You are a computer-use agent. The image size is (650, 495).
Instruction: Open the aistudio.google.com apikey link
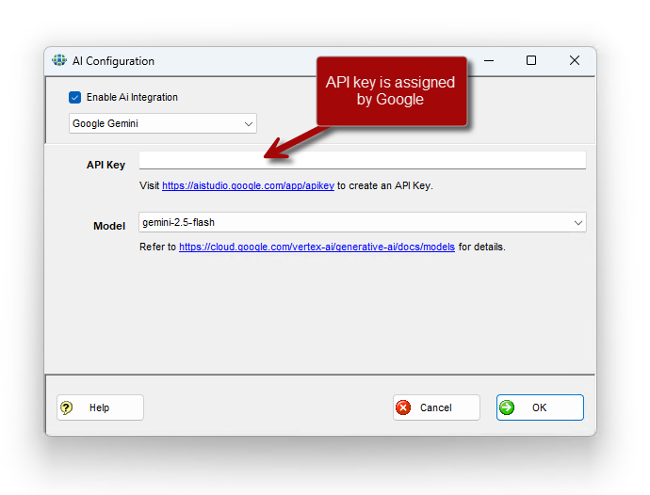[248, 185]
